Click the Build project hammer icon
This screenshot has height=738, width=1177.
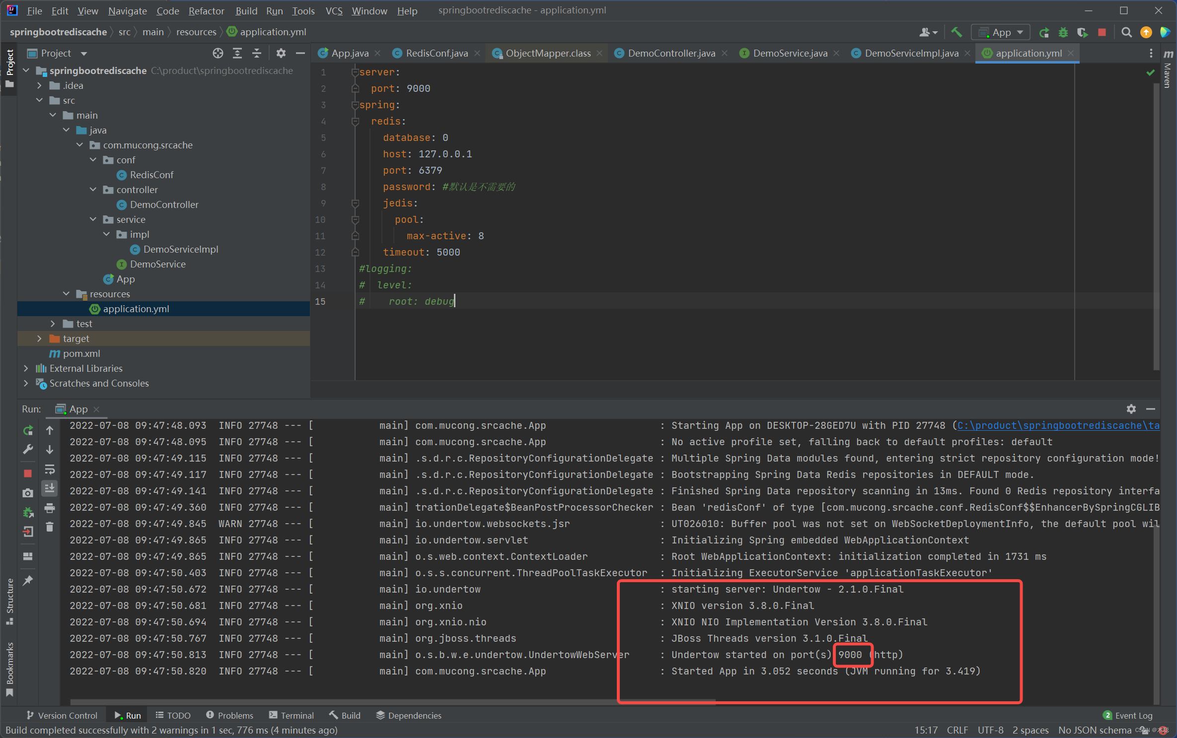point(956,32)
